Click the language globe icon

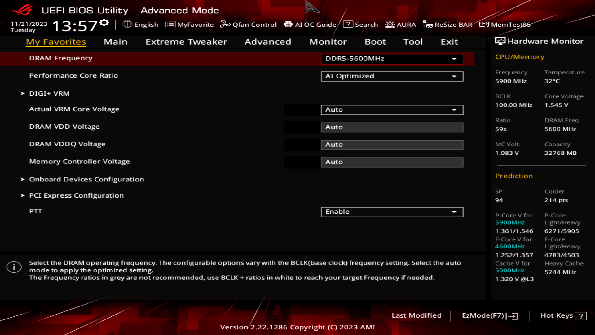click(127, 24)
